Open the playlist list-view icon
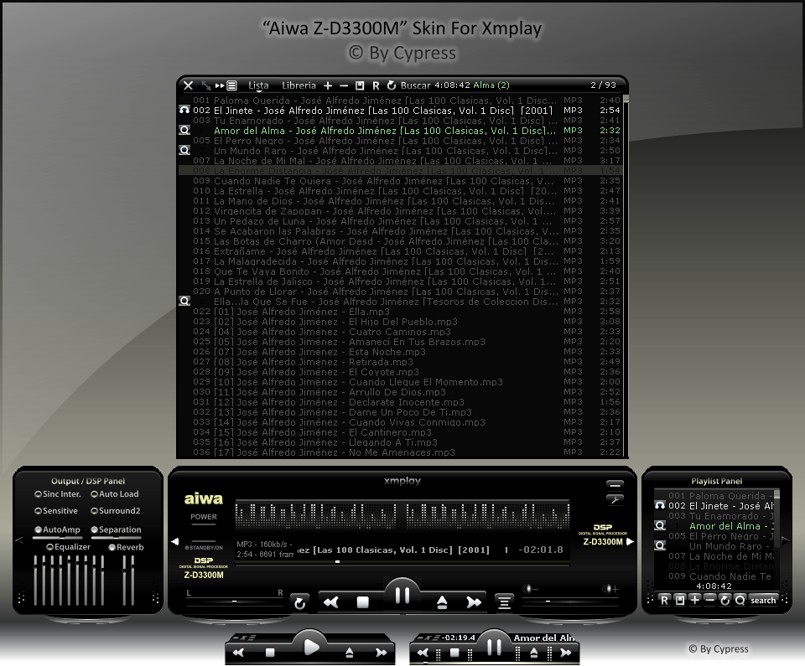The height and width of the screenshot is (666, 805). point(230,85)
